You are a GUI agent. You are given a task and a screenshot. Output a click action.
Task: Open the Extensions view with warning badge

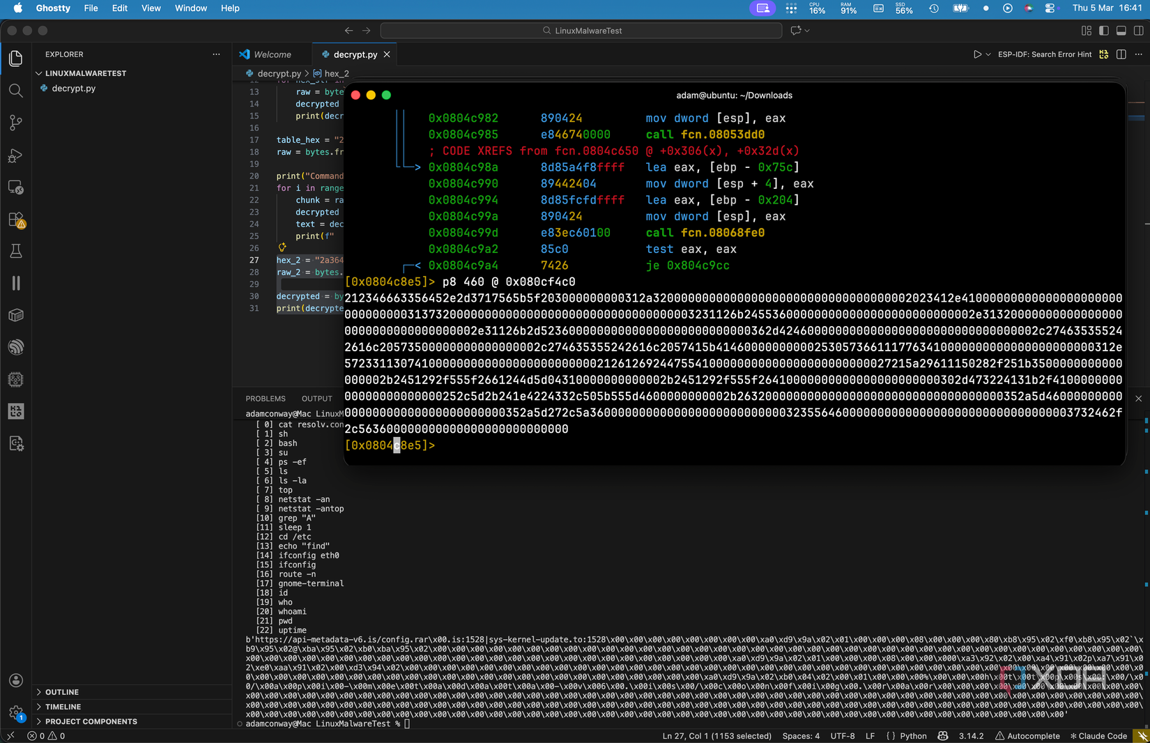click(x=15, y=219)
